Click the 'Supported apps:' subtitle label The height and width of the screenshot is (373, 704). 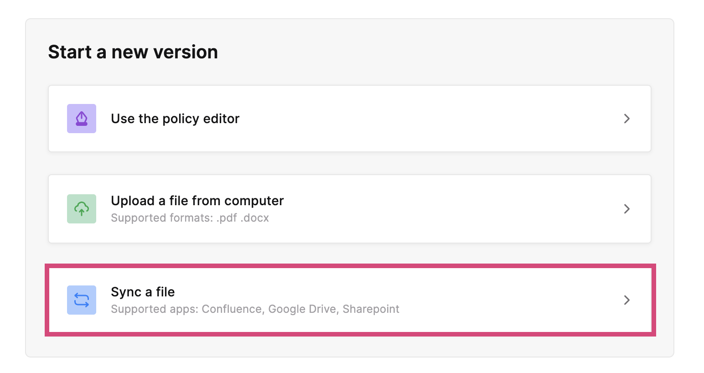[x=155, y=309]
